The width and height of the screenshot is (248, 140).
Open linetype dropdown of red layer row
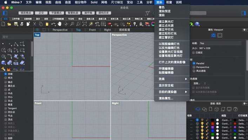[x=227, y=124]
